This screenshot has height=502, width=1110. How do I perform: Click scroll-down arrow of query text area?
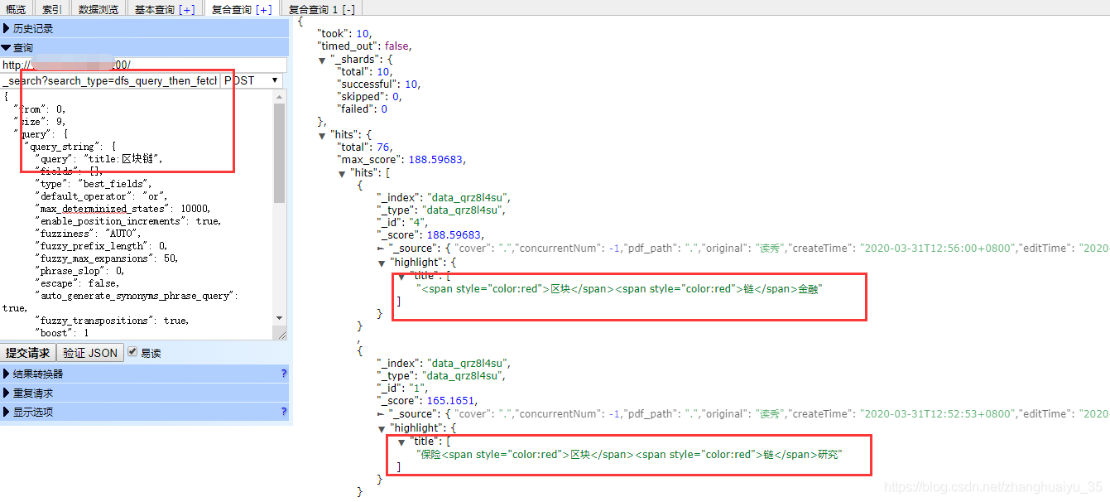click(x=280, y=318)
